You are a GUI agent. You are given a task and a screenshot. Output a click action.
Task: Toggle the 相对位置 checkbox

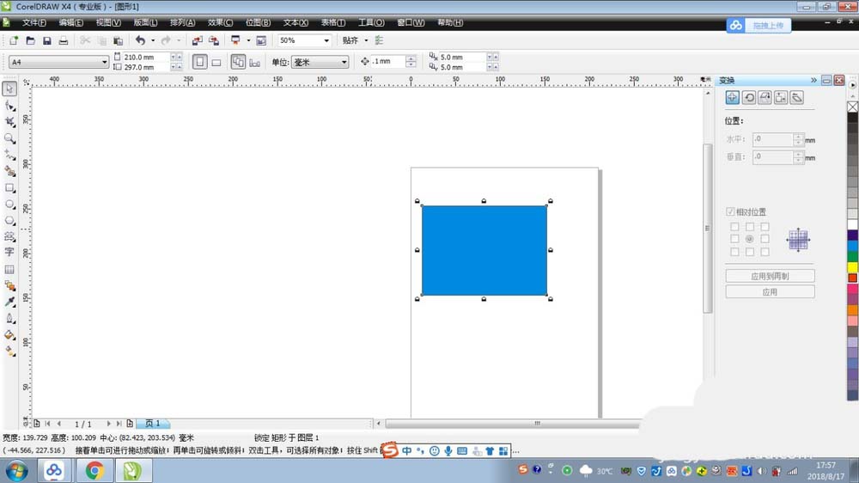731,211
